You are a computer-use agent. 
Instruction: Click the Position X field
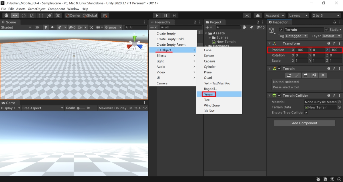coord(302,50)
